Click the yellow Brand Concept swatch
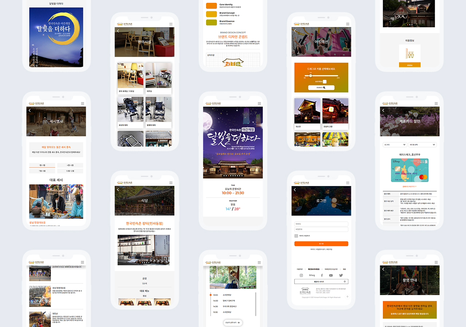The image size is (466, 327). [x=212, y=14]
